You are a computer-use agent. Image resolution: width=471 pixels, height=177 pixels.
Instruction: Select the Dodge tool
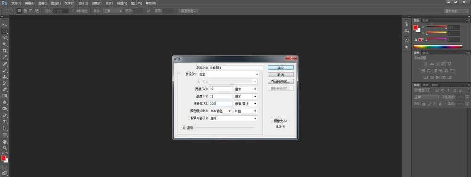pos(5,108)
